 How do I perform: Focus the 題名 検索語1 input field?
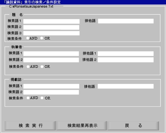[x=51, y=21]
